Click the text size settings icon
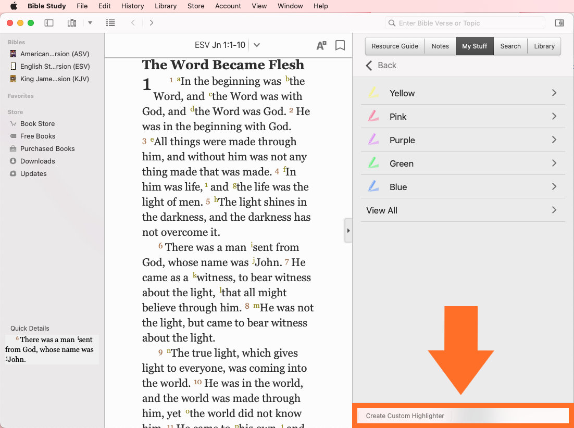Viewport: 574px width, 428px height. 321,45
